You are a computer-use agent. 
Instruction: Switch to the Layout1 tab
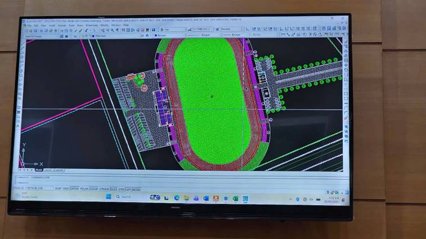pos(48,170)
